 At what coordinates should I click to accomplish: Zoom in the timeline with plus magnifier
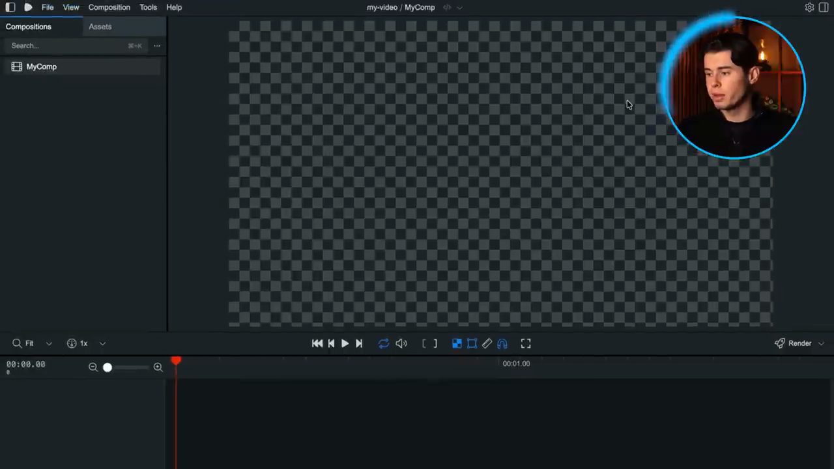(158, 367)
